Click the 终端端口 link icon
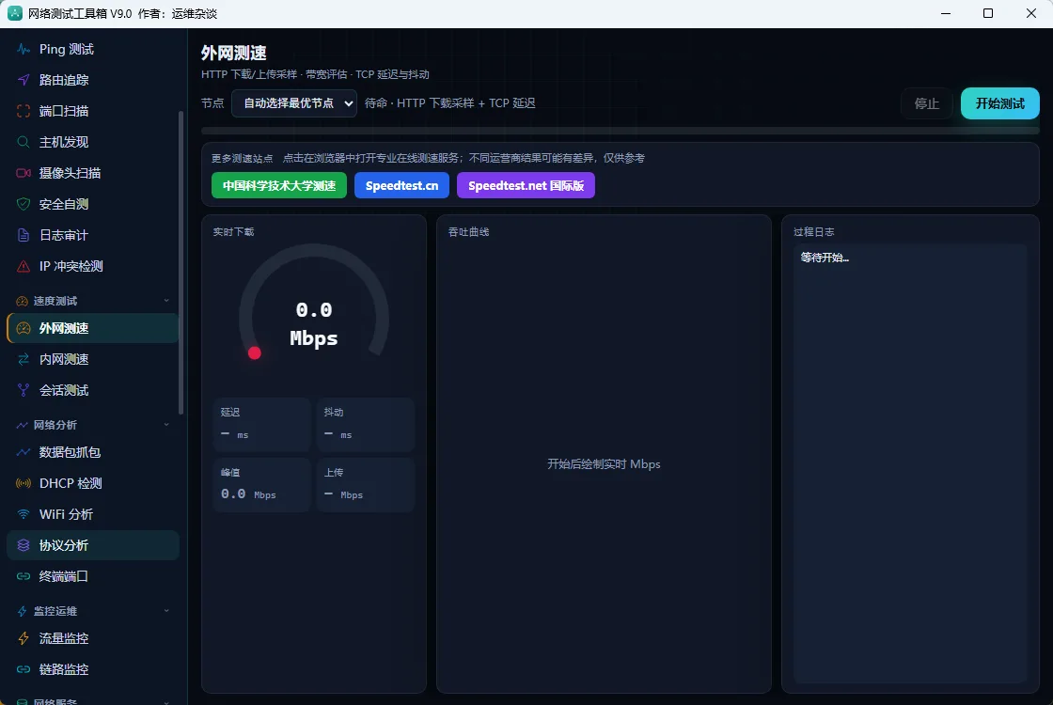Viewport: 1053px width, 705px height. (24, 576)
